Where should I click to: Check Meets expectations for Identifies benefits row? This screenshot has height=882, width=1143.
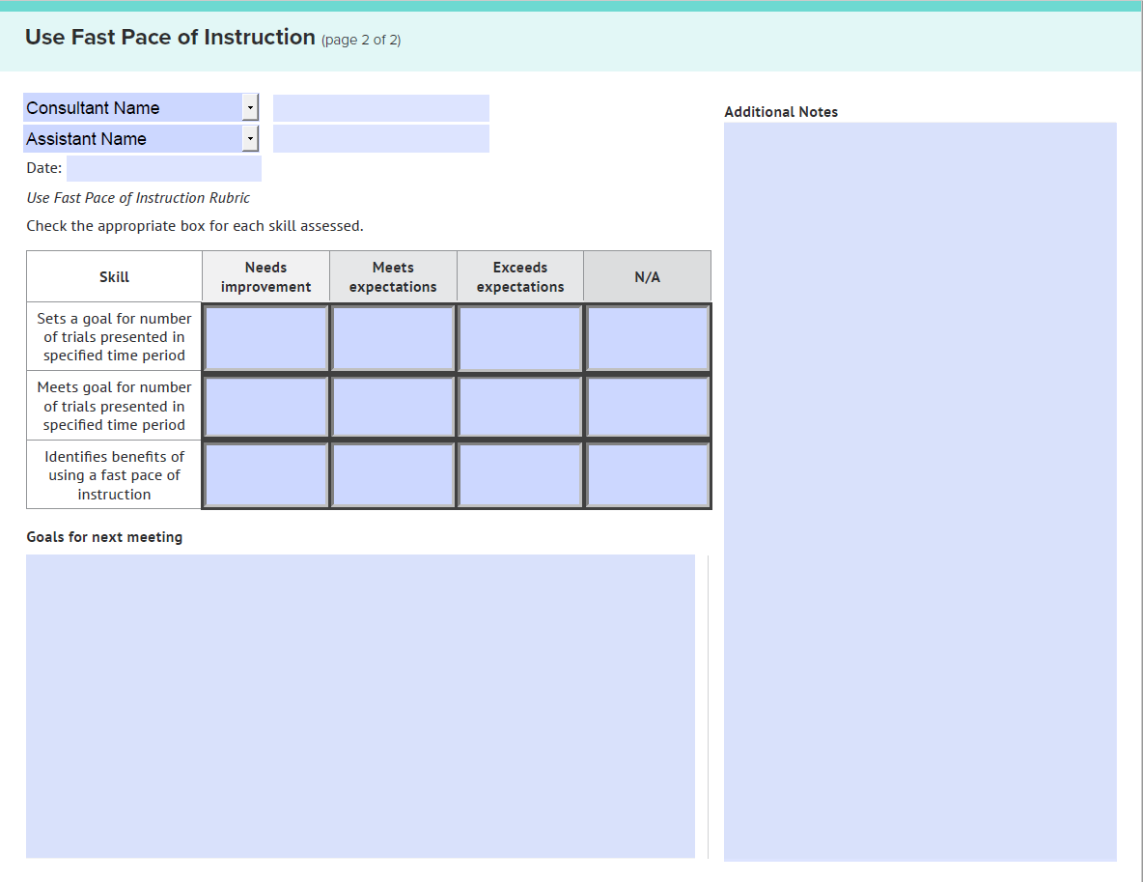pyautogui.click(x=393, y=475)
